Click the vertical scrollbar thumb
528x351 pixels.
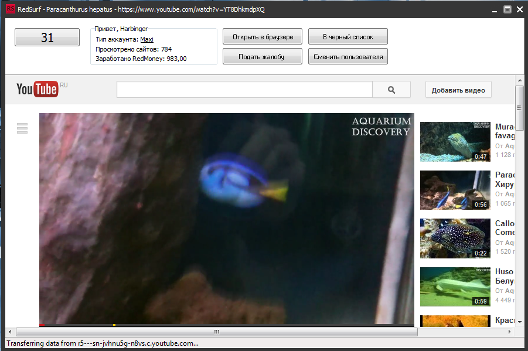[x=520, y=108]
